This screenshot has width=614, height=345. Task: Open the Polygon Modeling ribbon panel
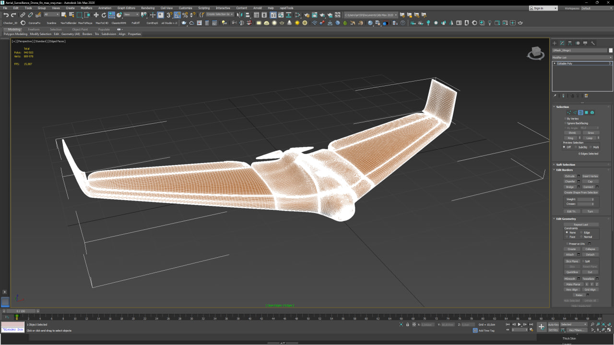(x=16, y=34)
